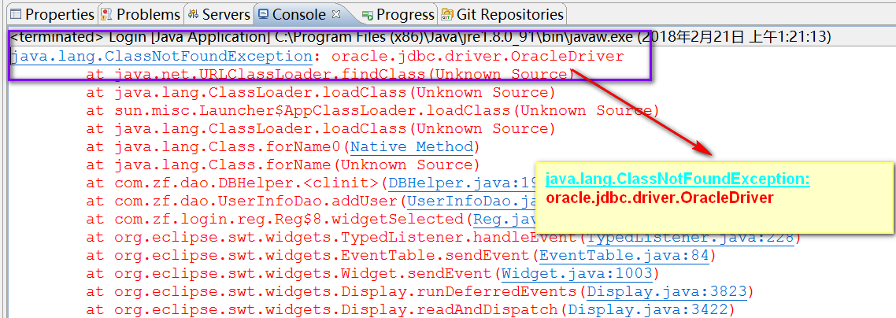Open the Widget.java:1003 link
This screenshot has height=318, width=896.
[x=577, y=273]
